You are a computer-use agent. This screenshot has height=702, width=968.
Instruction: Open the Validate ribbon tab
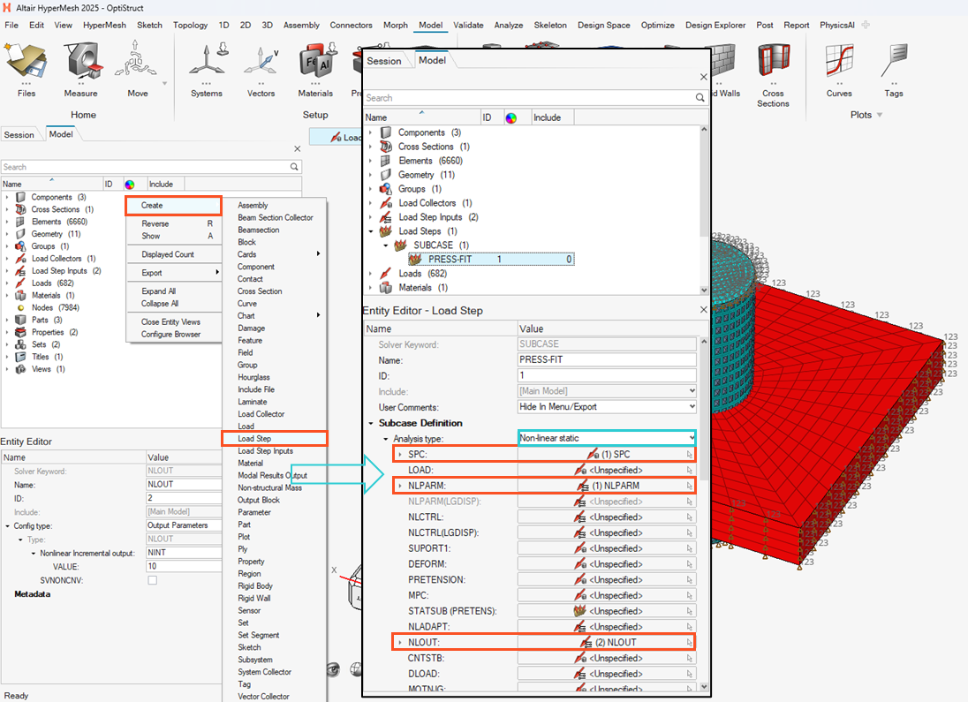[469, 26]
